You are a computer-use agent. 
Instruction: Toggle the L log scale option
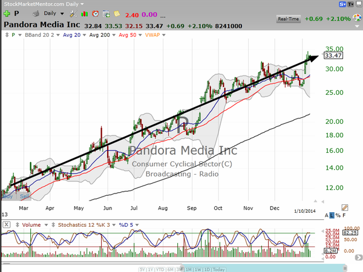[x=332, y=215]
